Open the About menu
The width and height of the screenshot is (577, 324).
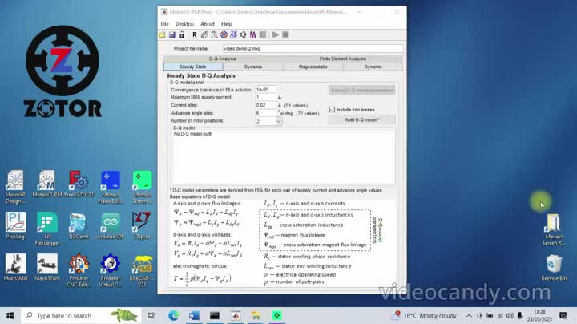[208, 24]
